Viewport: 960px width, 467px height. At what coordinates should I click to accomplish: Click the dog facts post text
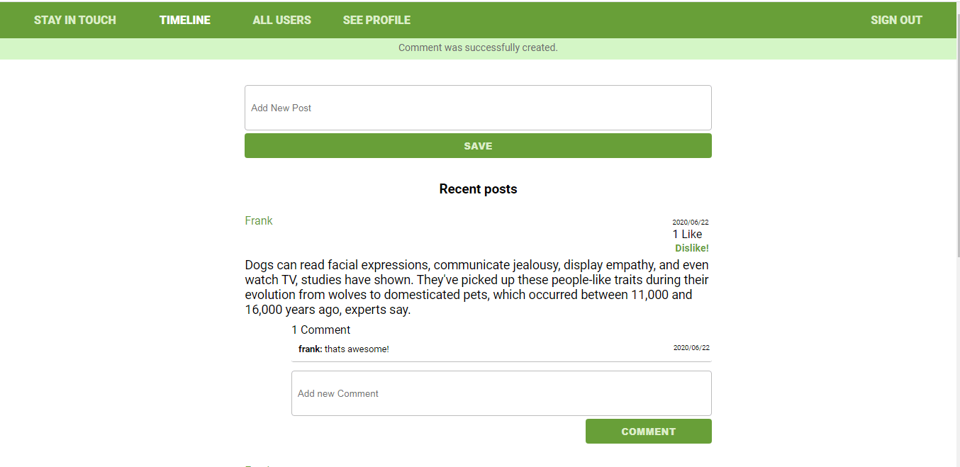[476, 287]
